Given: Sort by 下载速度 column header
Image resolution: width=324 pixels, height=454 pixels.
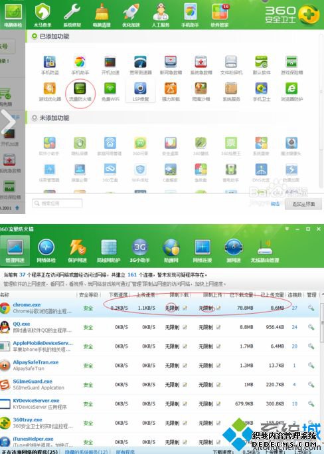Looking at the screenshot, I should tap(118, 294).
